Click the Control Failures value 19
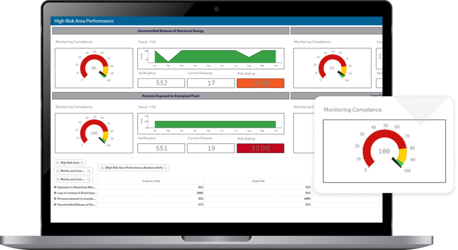The image size is (458, 250). click(211, 149)
